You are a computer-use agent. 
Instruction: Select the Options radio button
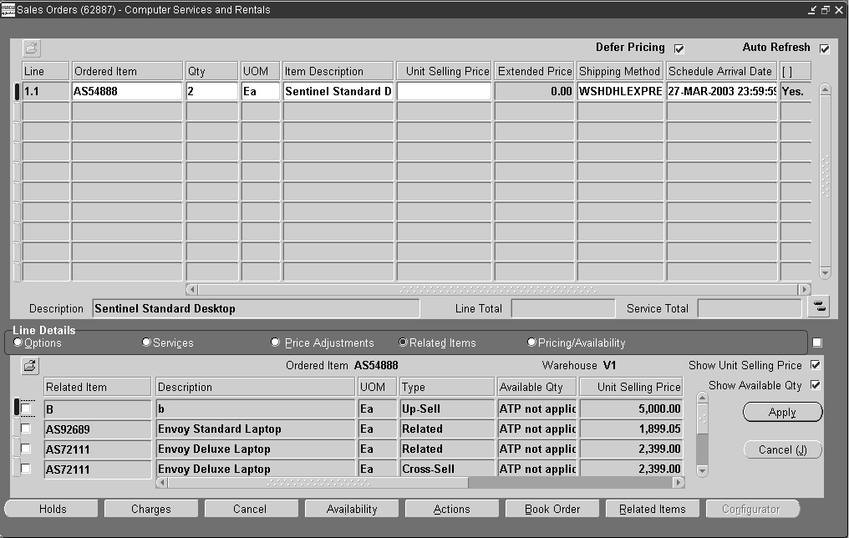pyautogui.click(x=18, y=342)
